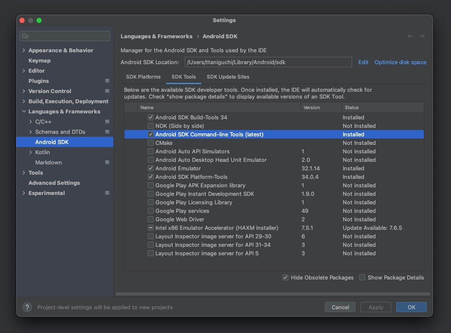Click the project-level icon beside Experimental
Image resolution: width=451 pixels, height=333 pixels.
107,193
